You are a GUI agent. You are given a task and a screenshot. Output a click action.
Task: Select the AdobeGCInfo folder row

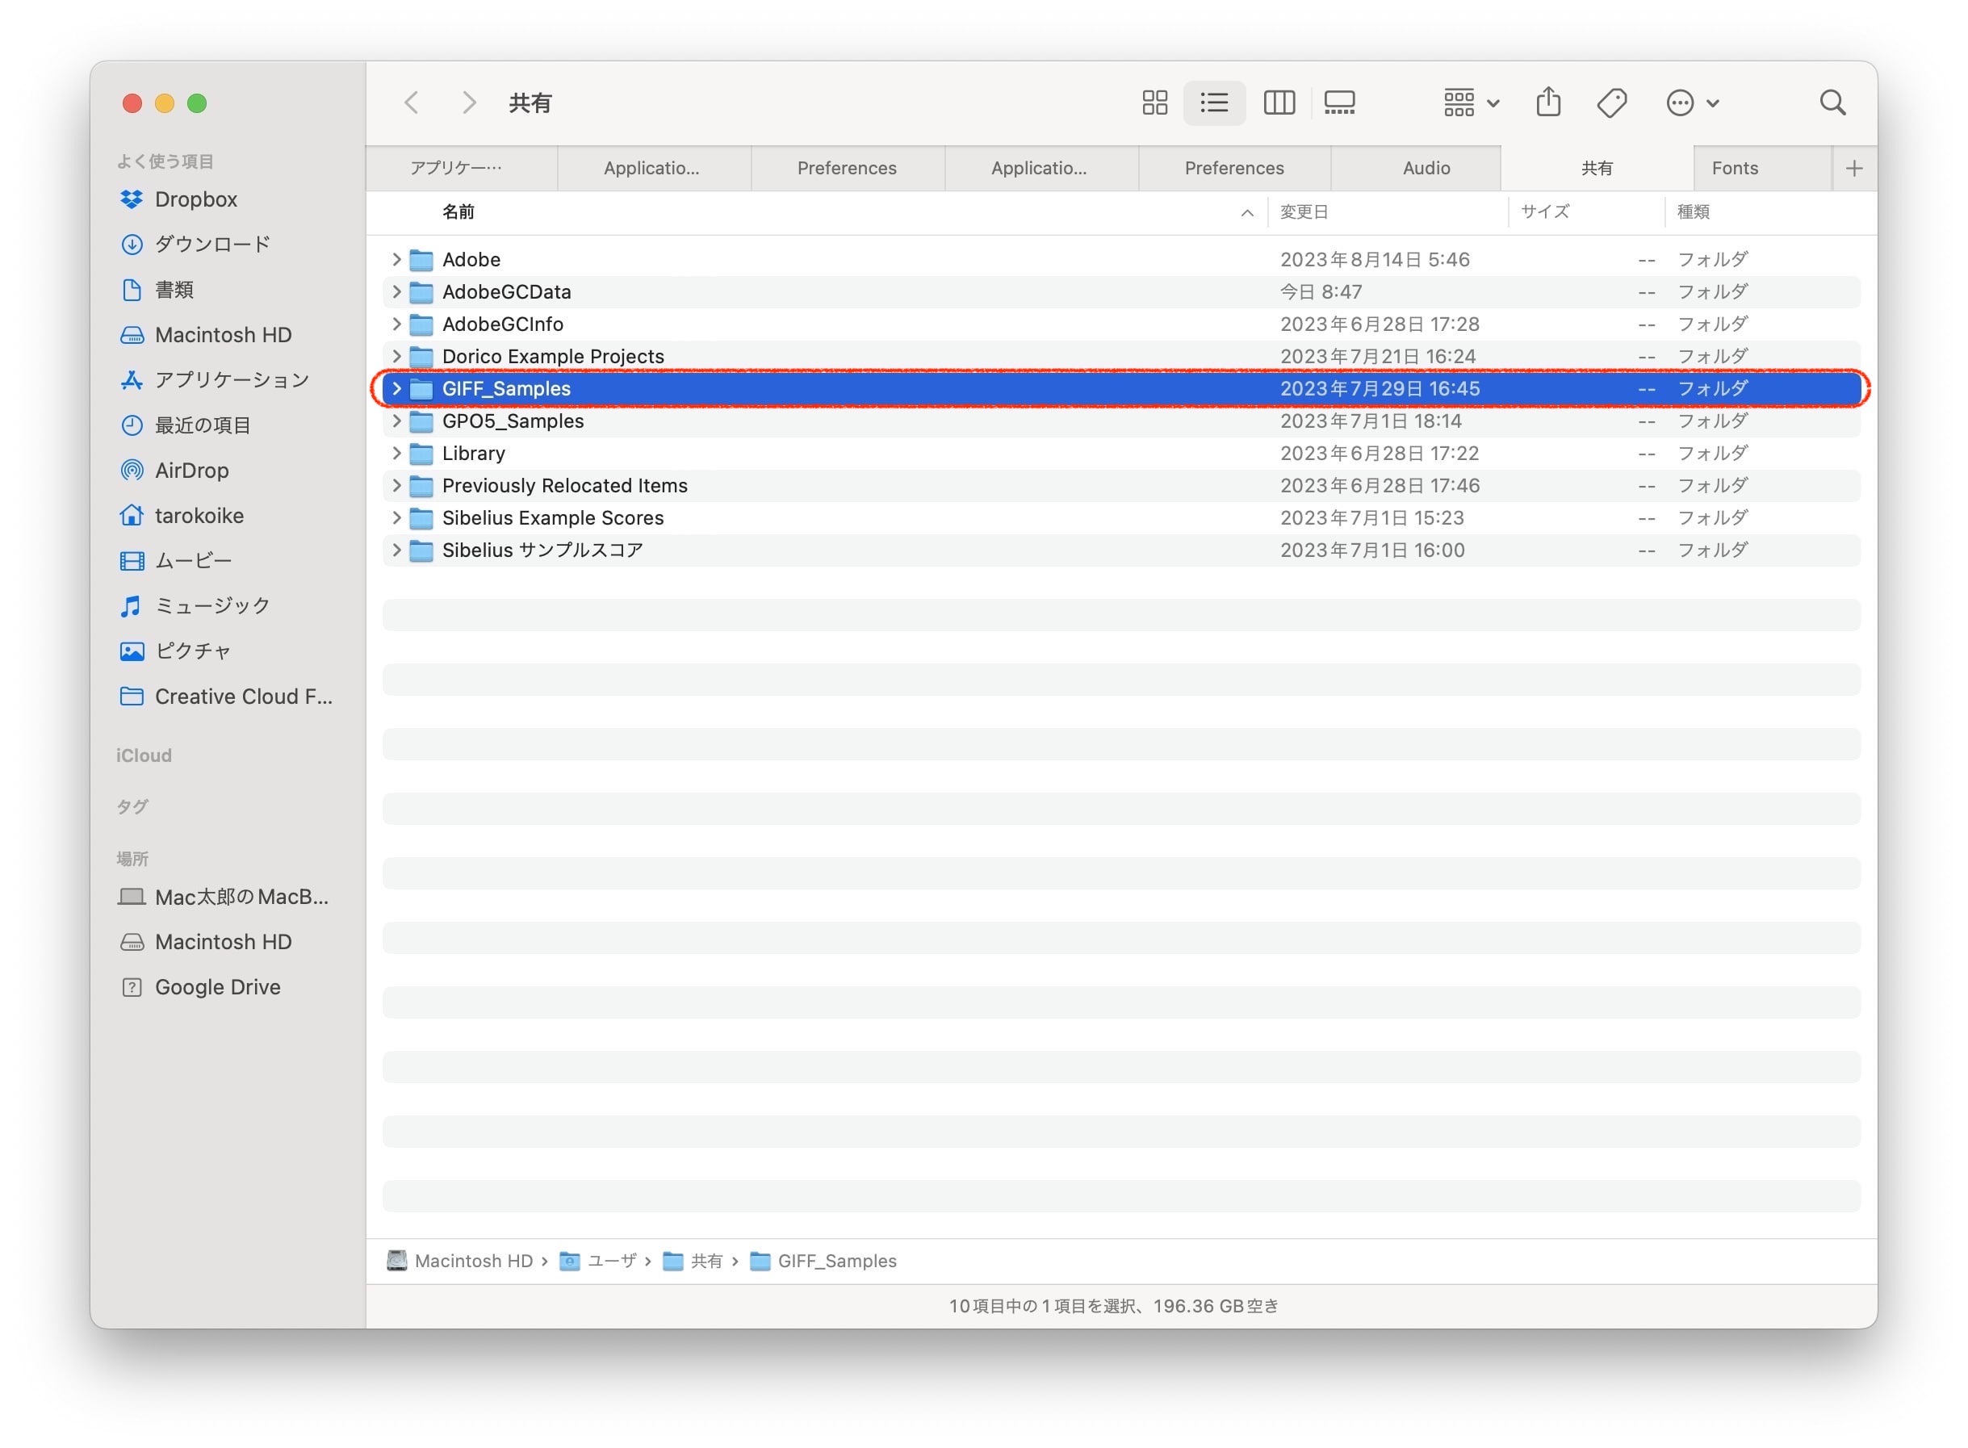[1121, 324]
